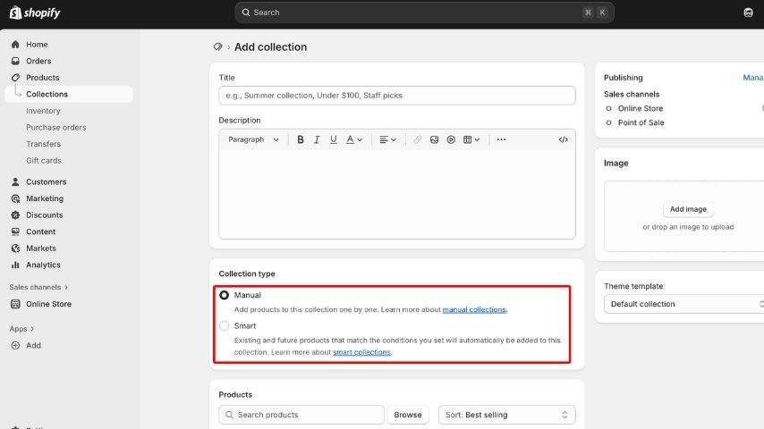Click the Shopify logo

point(35,13)
